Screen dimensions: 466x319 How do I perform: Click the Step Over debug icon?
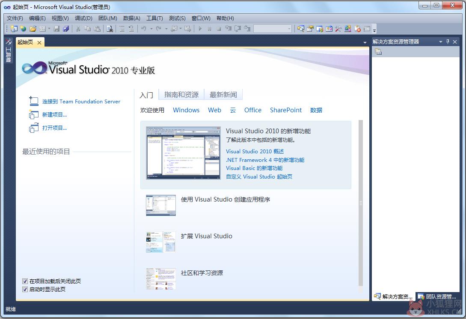[x=238, y=29]
